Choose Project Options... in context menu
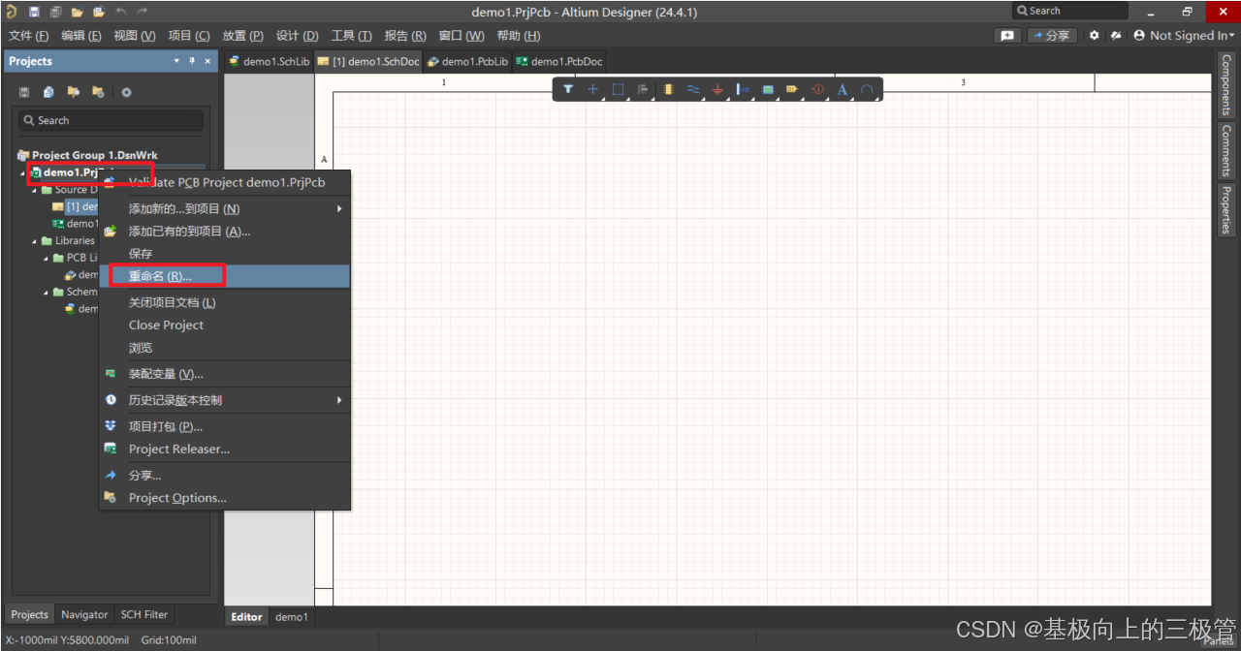This screenshot has width=1241, height=651. 225,498
